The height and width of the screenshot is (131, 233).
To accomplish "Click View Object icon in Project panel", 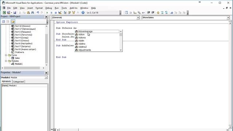I will tap(8, 21).
